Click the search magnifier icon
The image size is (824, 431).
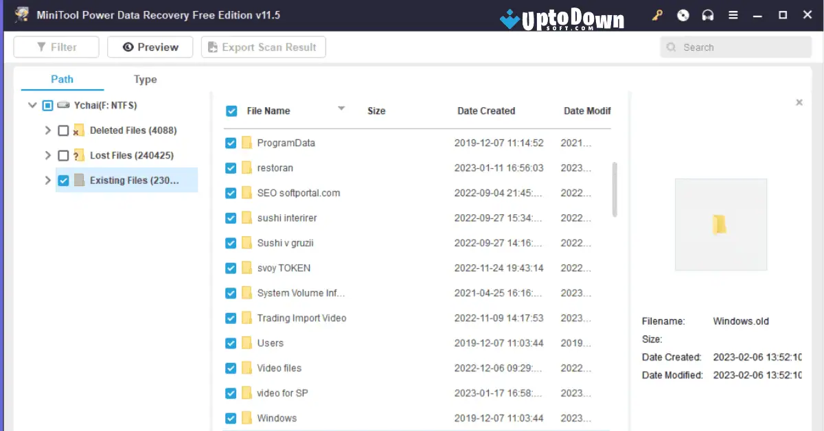point(671,47)
